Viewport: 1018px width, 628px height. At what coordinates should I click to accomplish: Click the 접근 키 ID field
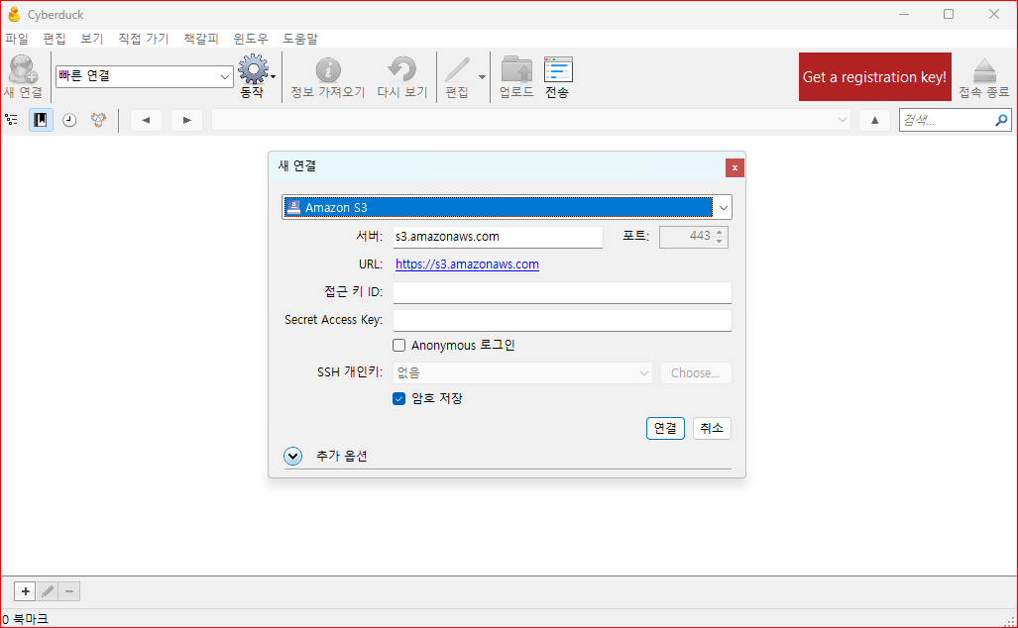(x=562, y=292)
